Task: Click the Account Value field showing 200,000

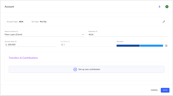Action: [30, 45]
